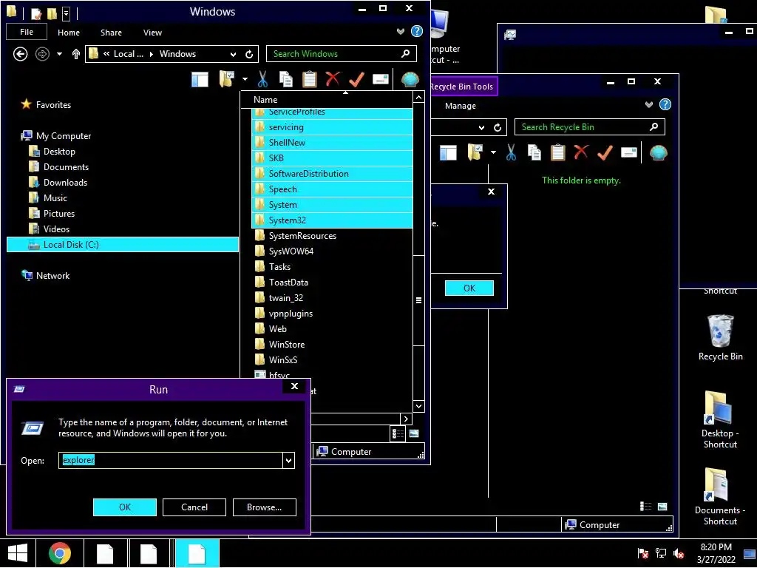The height and width of the screenshot is (568, 757).
Task: Click file list scroll up arrow
Action: pyautogui.click(x=418, y=98)
